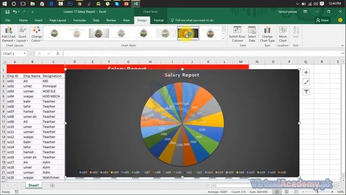The height and width of the screenshot is (195, 346).
Task: Select column N header
Action: tap(257, 62)
